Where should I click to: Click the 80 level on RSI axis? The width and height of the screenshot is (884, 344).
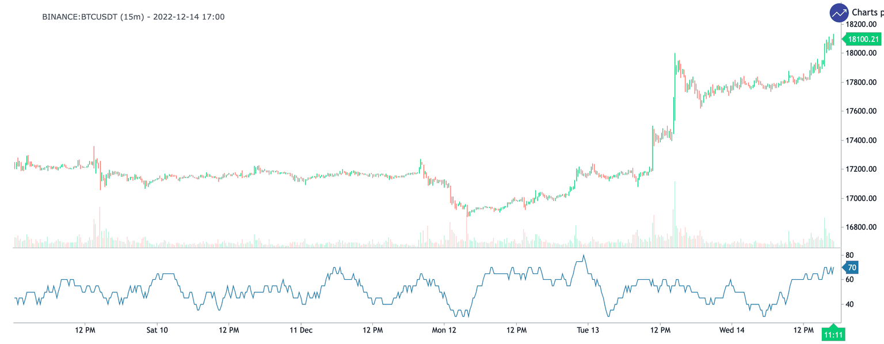849,255
